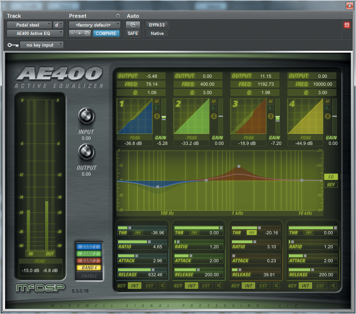Click the key input icon
Image resolution: width=356 pixels, height=314 pixels.
(x=13, y=45)
